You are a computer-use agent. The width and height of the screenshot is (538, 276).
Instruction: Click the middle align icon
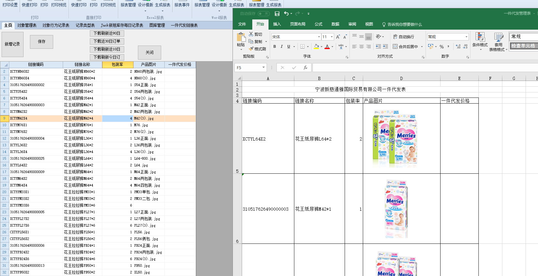[362, 37]
